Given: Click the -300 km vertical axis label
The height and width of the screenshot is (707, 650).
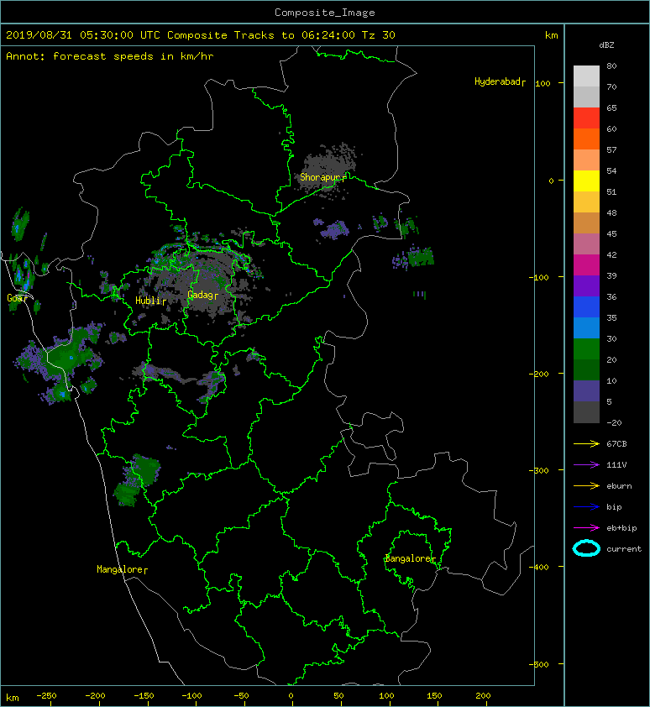Looking at the screenshot, I should click(x=539, y=470).
